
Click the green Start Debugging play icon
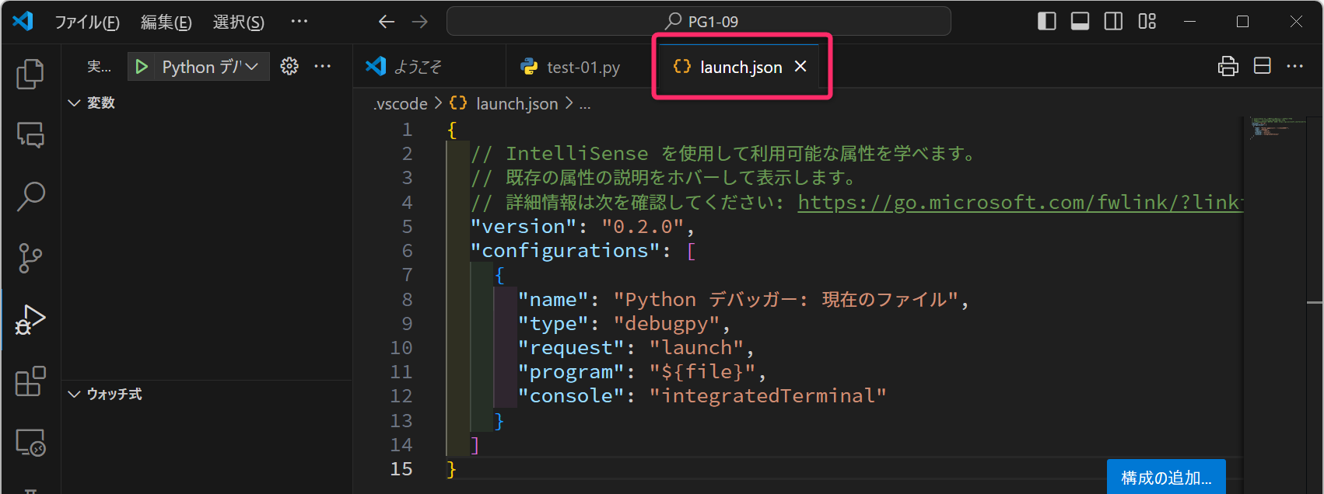coord(142,67)
